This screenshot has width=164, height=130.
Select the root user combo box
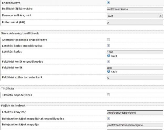pos(134,16)
